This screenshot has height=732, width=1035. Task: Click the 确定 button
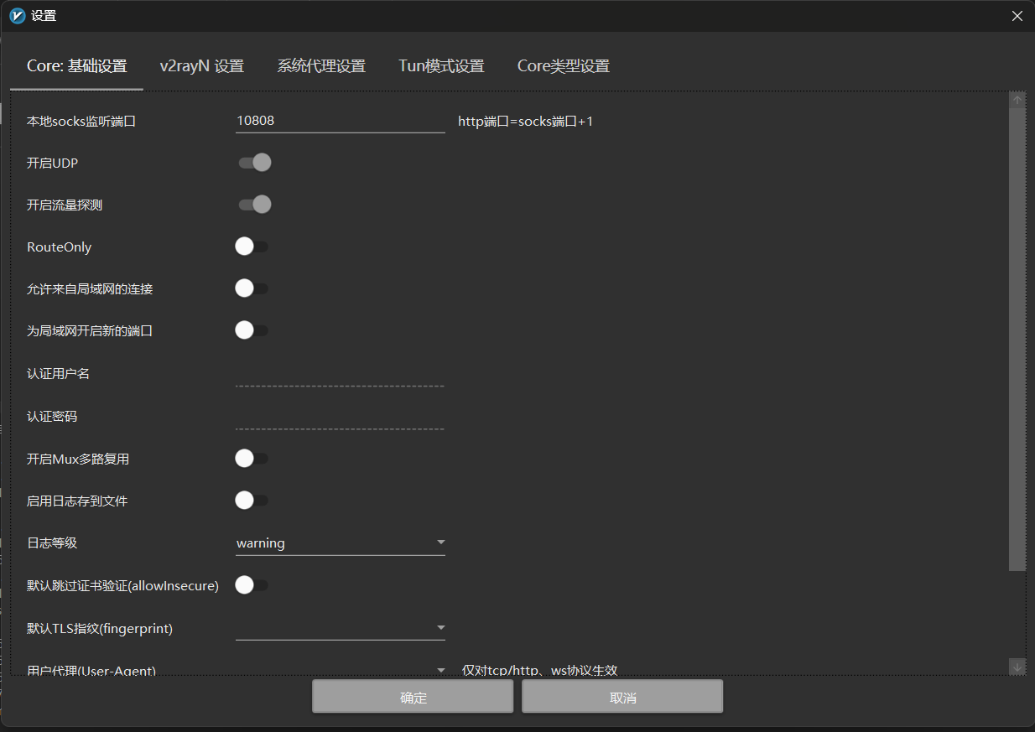coord(413,697)
